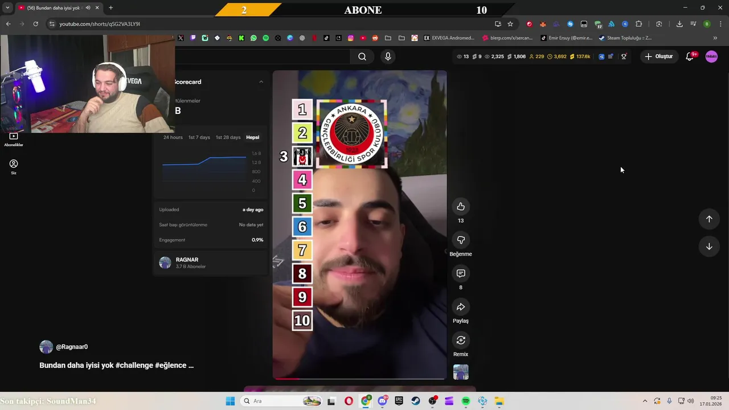Open File Explorer from the taskbar
Image resolution: width=729 pixels, height=410 pixels.
(x=499, y=401)
